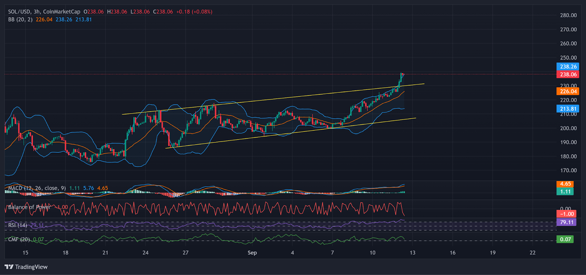Click the TradingView text link

pos(31,267)
